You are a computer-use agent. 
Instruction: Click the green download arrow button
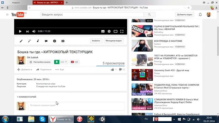57,62
